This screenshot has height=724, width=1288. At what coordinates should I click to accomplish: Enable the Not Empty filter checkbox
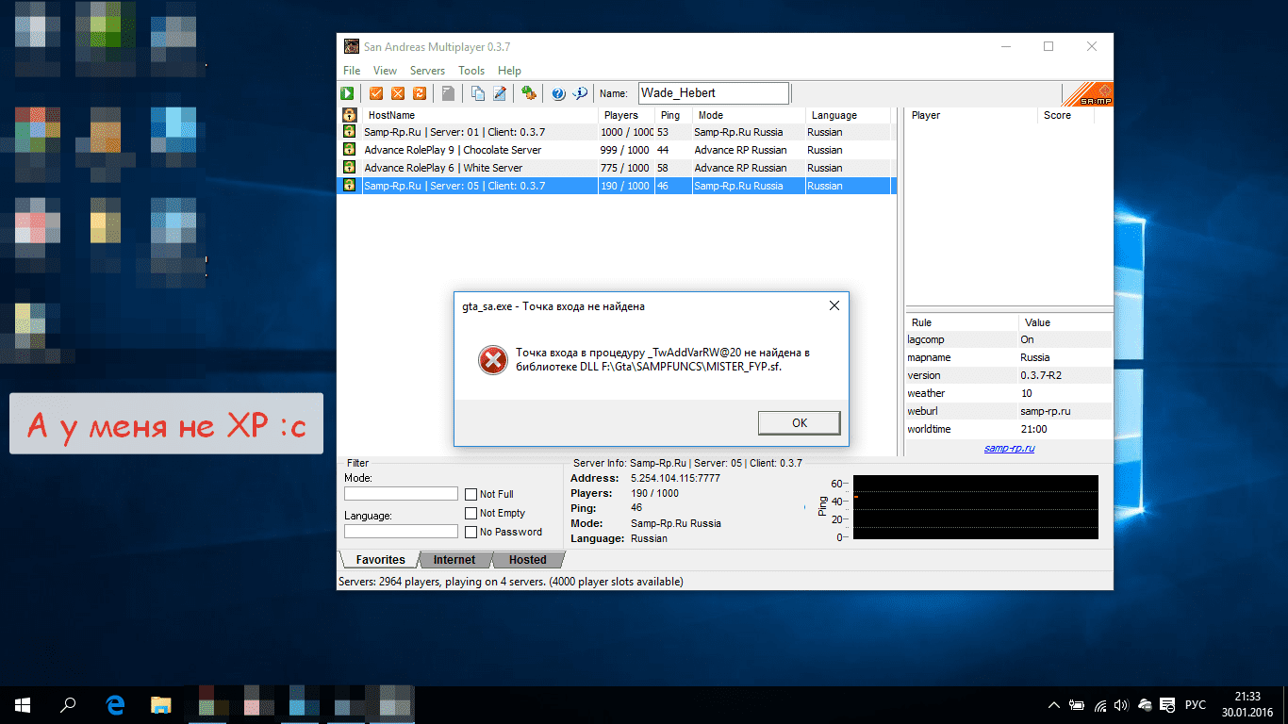click(x=471, y=513)
